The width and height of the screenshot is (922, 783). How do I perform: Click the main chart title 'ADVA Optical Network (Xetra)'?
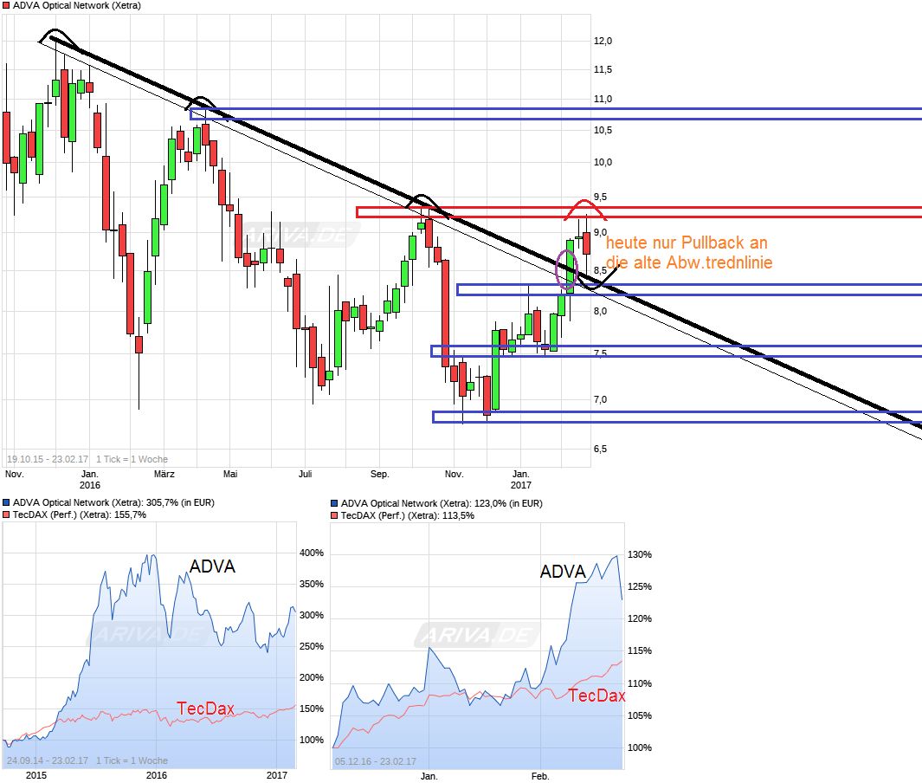pos(77,5)
